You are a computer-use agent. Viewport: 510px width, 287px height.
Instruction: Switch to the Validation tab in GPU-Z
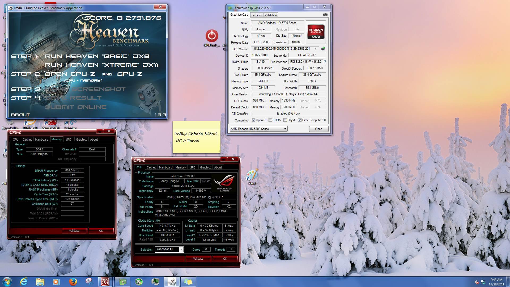coord(271,15)
